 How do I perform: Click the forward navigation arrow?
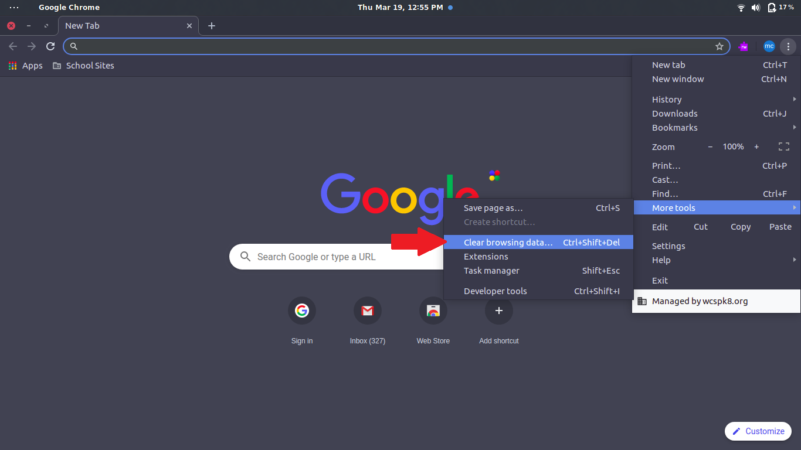(x=32, y=46)
